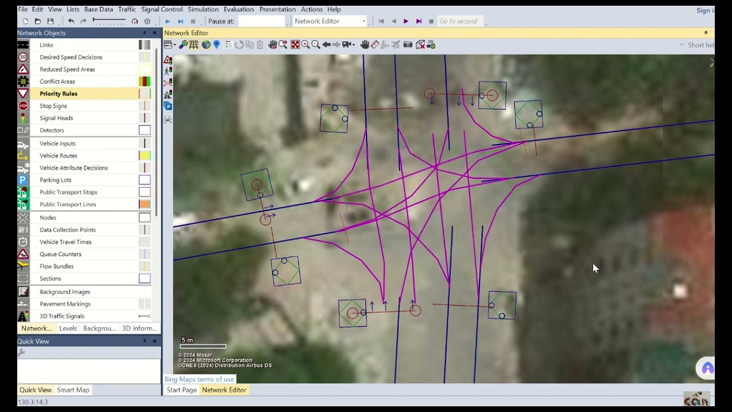Screen dimensions: 732x412
Task: Click the Nodes row icon
Action: click(x=23, y=217)
